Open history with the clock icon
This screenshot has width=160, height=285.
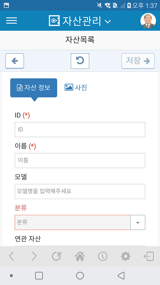tap(103, 256)
